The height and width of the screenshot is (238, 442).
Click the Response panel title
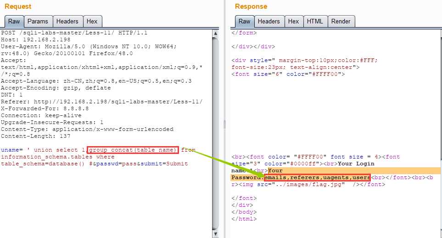tap(251, 6)
